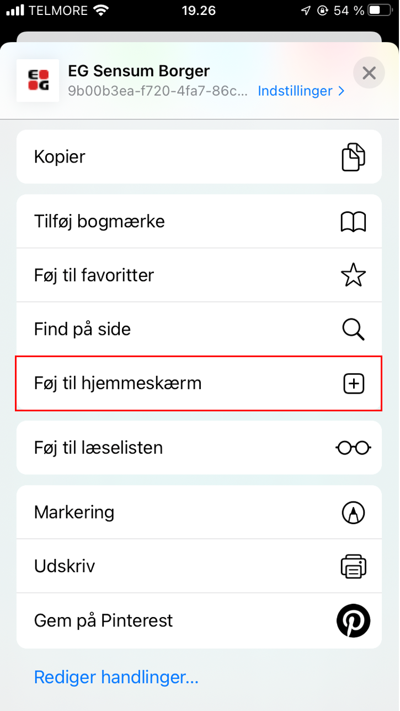The height and width of the screenshot is (711, 400).
Task: Tap the EG Sensum Borger logo thumbnail
Action: [x=38, y=81]
